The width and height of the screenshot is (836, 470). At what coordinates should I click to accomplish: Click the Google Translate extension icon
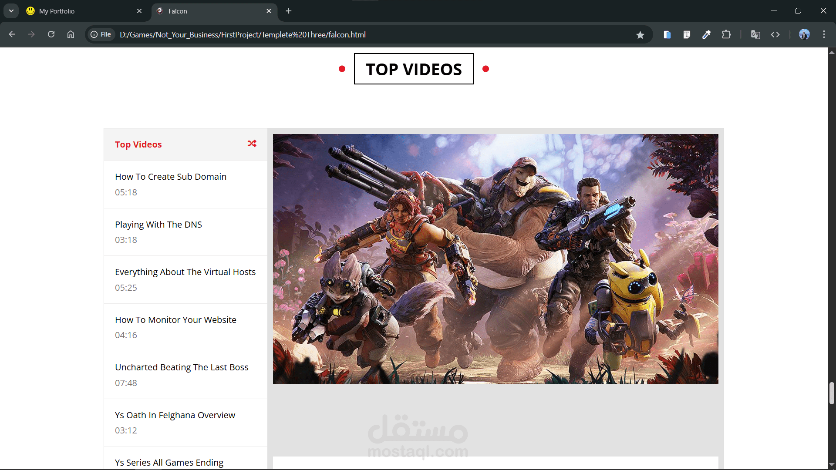click(755, 34)
